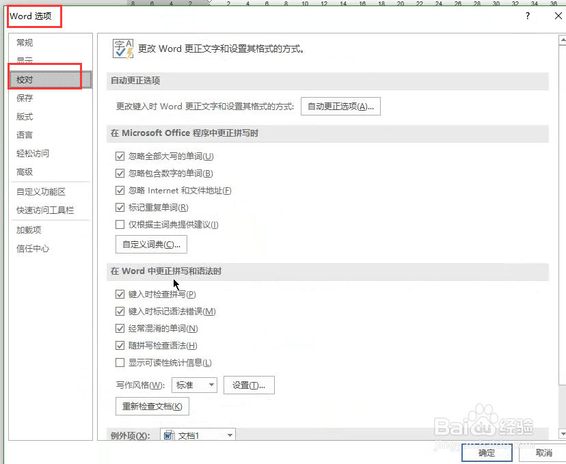The width and height of the screenshot is (566, 464).
Task: Toggle 随拼写检查语法 checkbox
Action: coord(120,346)
